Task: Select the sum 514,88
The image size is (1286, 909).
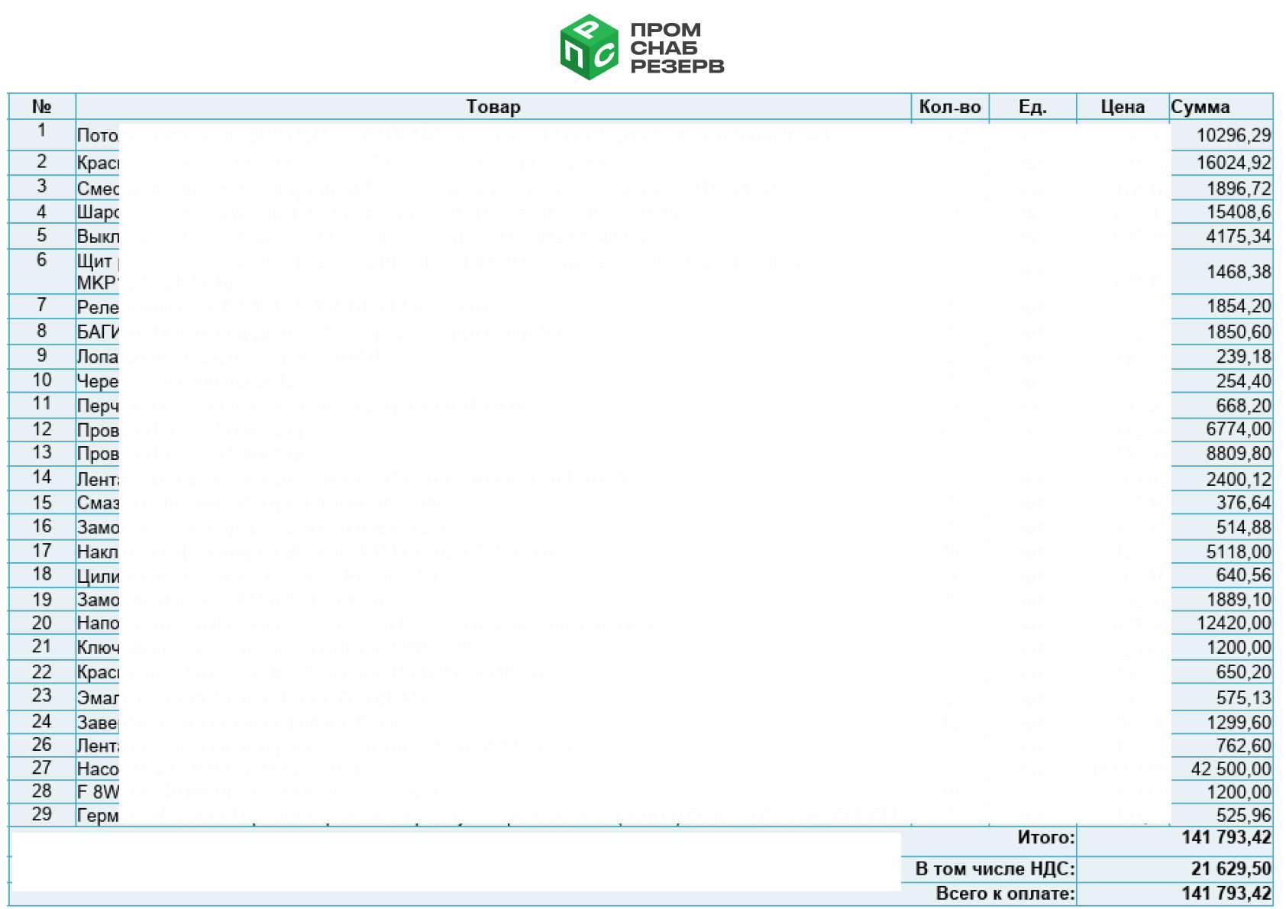Action: click(1244, 527)
